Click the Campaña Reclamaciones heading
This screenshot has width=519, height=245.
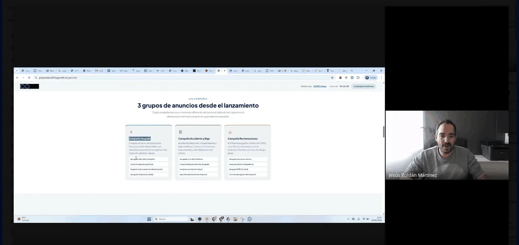pos(243,139)
